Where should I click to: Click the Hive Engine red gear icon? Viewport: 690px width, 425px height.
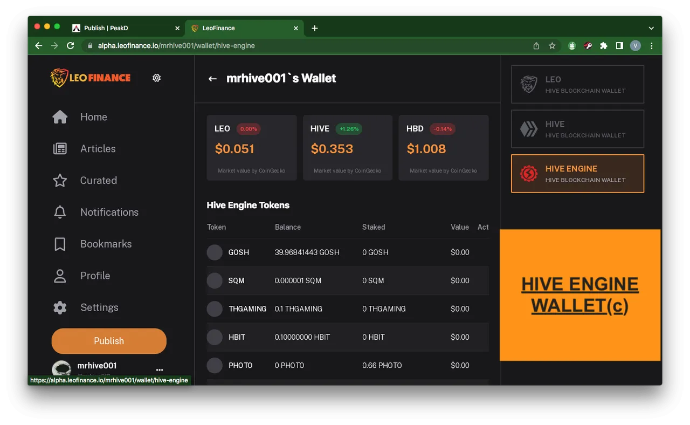point(528,174)
